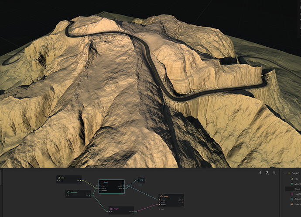Click the In port of the Height node

tap(110, 211)
